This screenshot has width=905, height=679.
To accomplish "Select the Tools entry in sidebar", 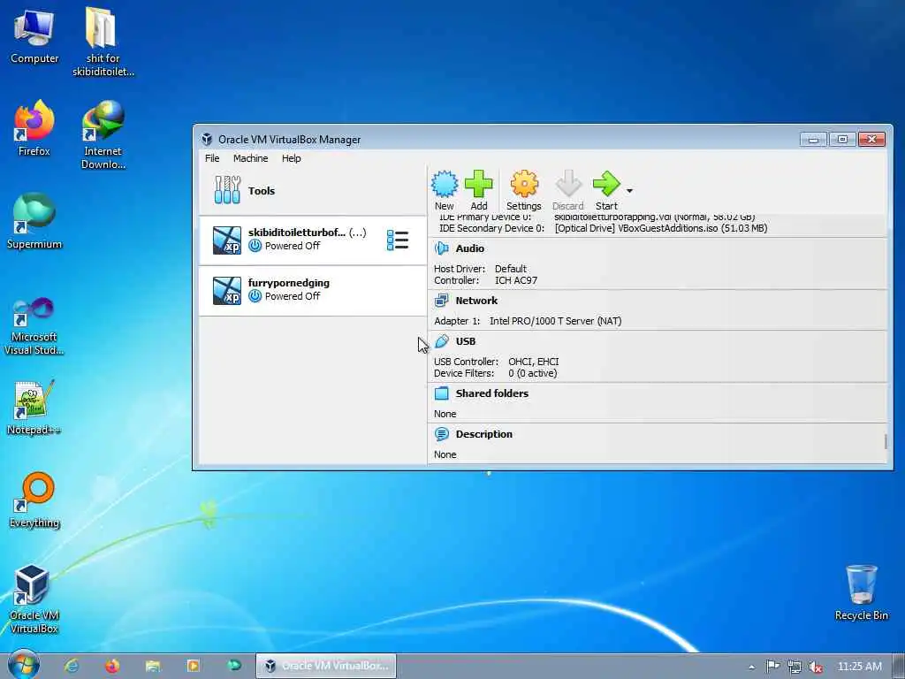I will 312,191.
